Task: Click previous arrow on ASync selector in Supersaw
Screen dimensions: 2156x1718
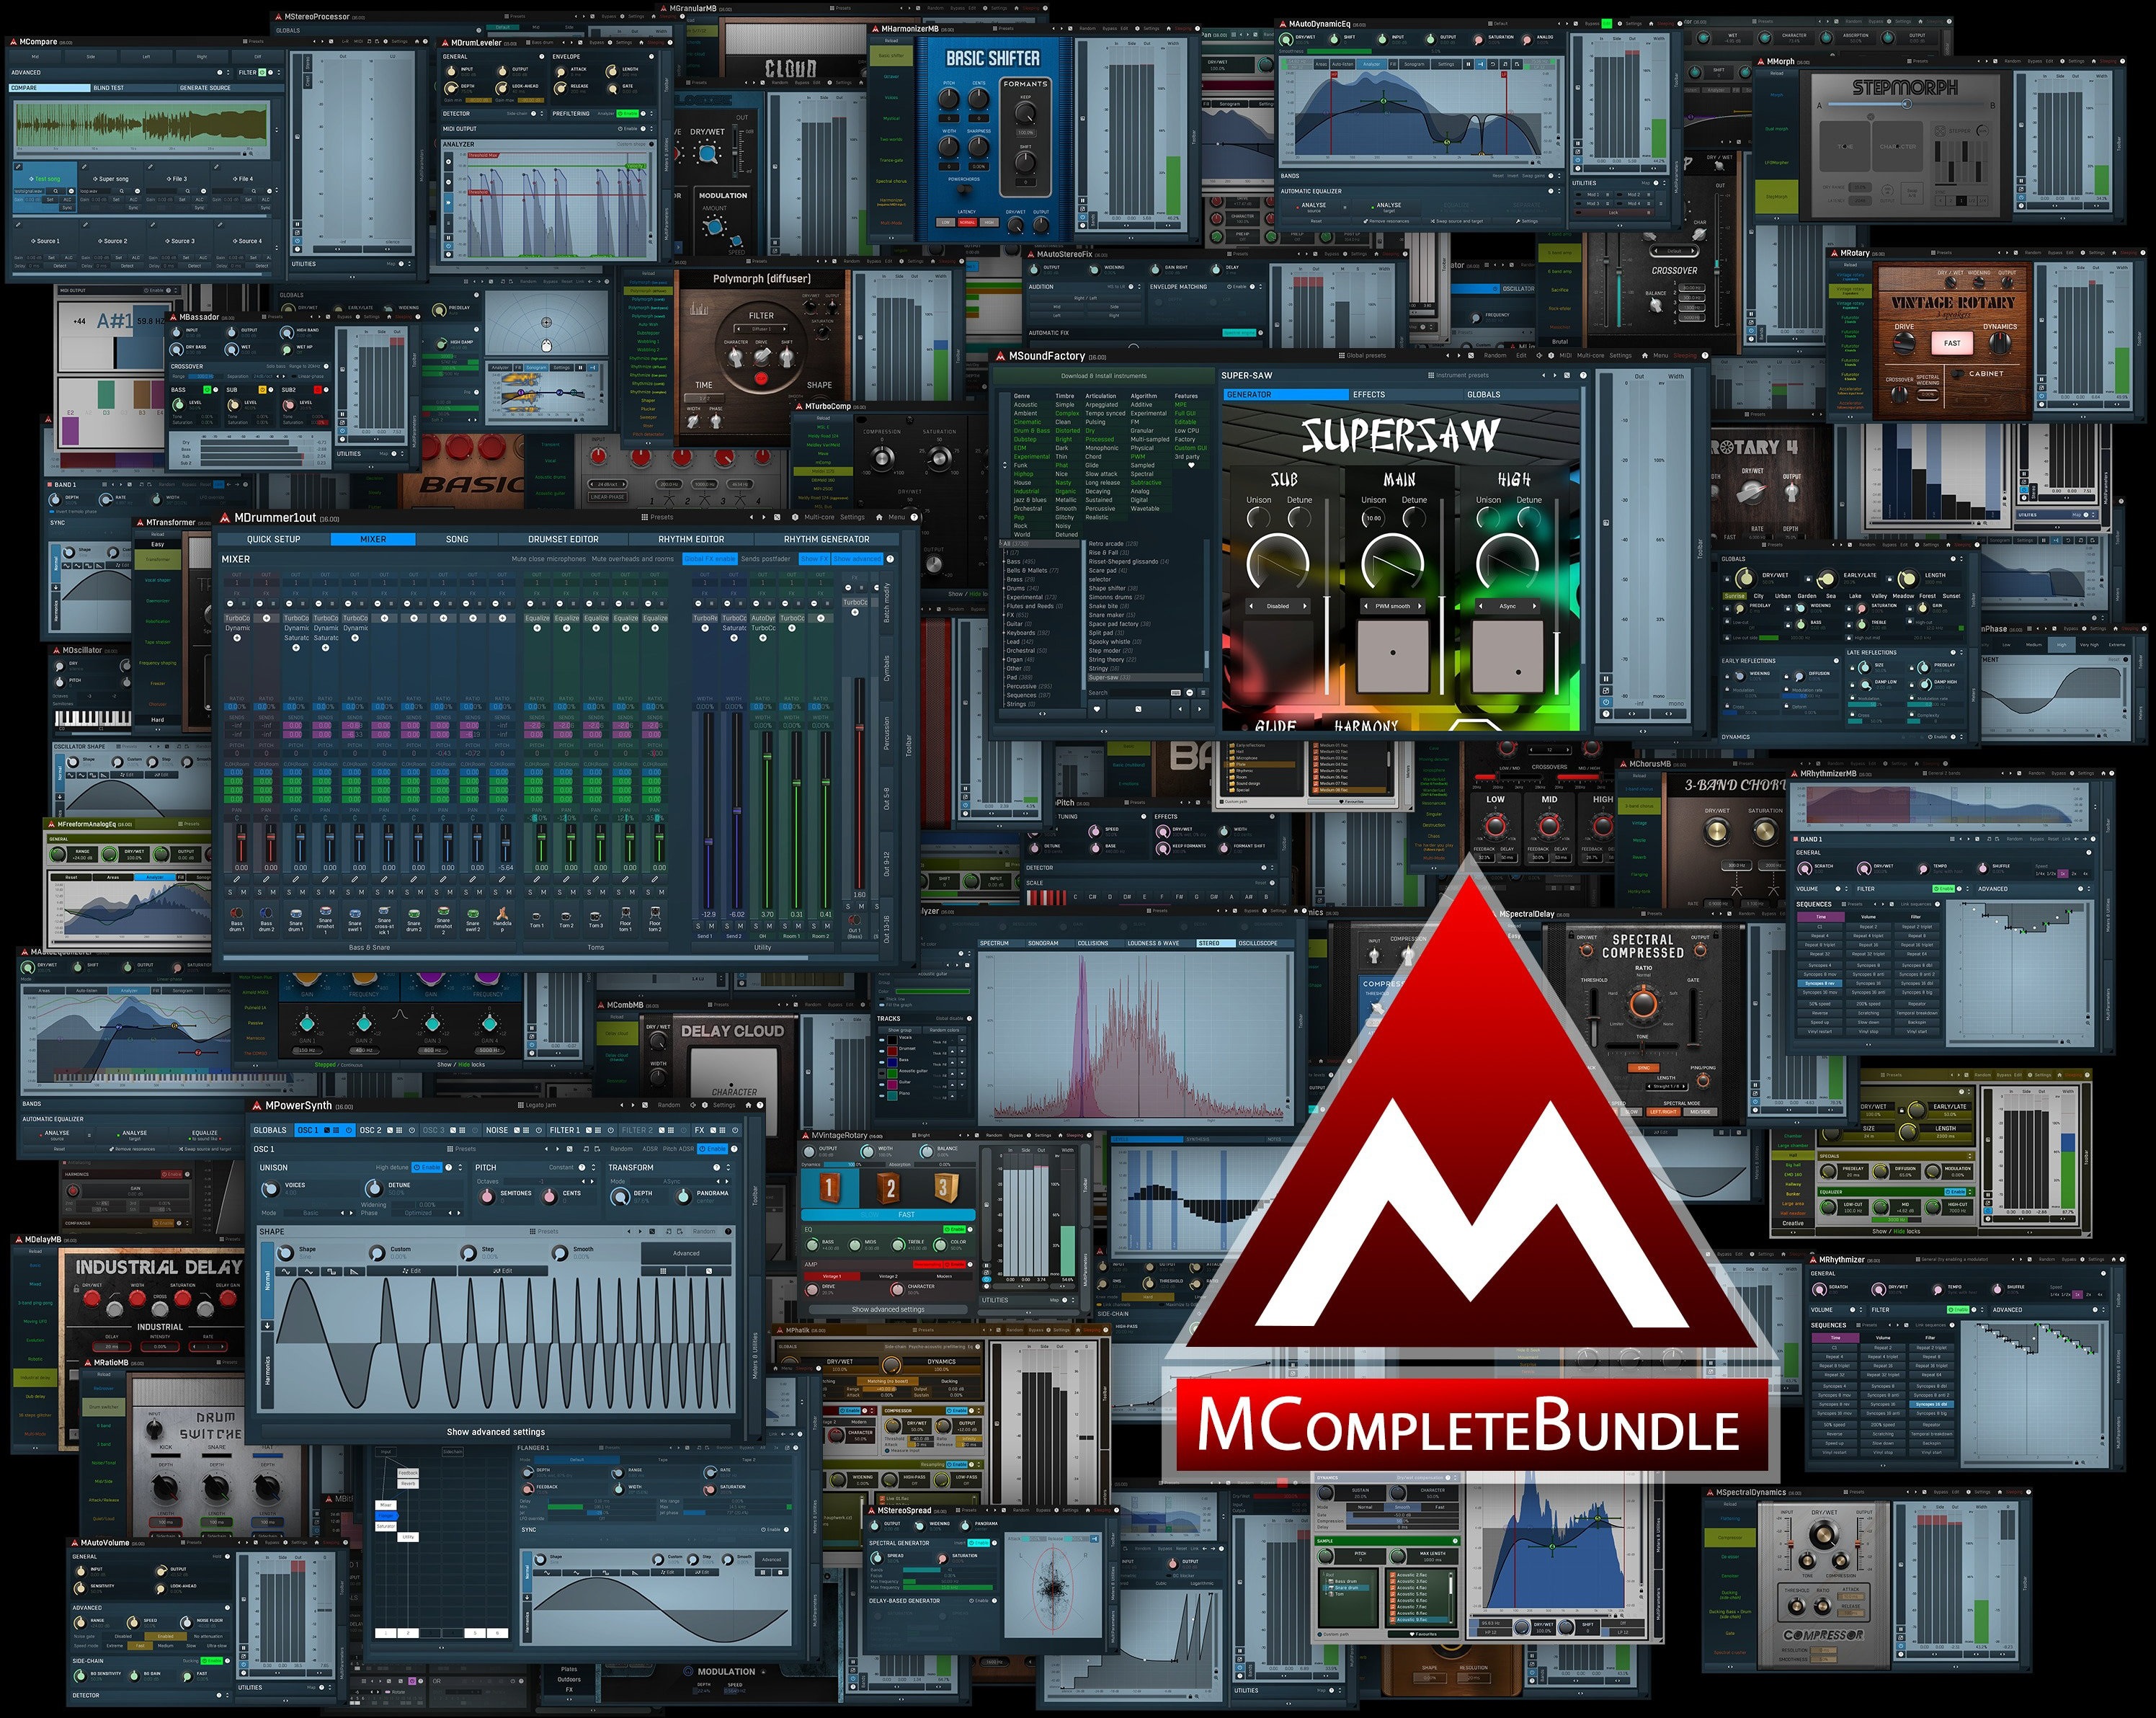Action: [1481, 606]
